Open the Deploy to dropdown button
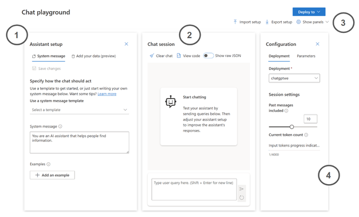Screen dimensions: 359x217 (309, 12)
